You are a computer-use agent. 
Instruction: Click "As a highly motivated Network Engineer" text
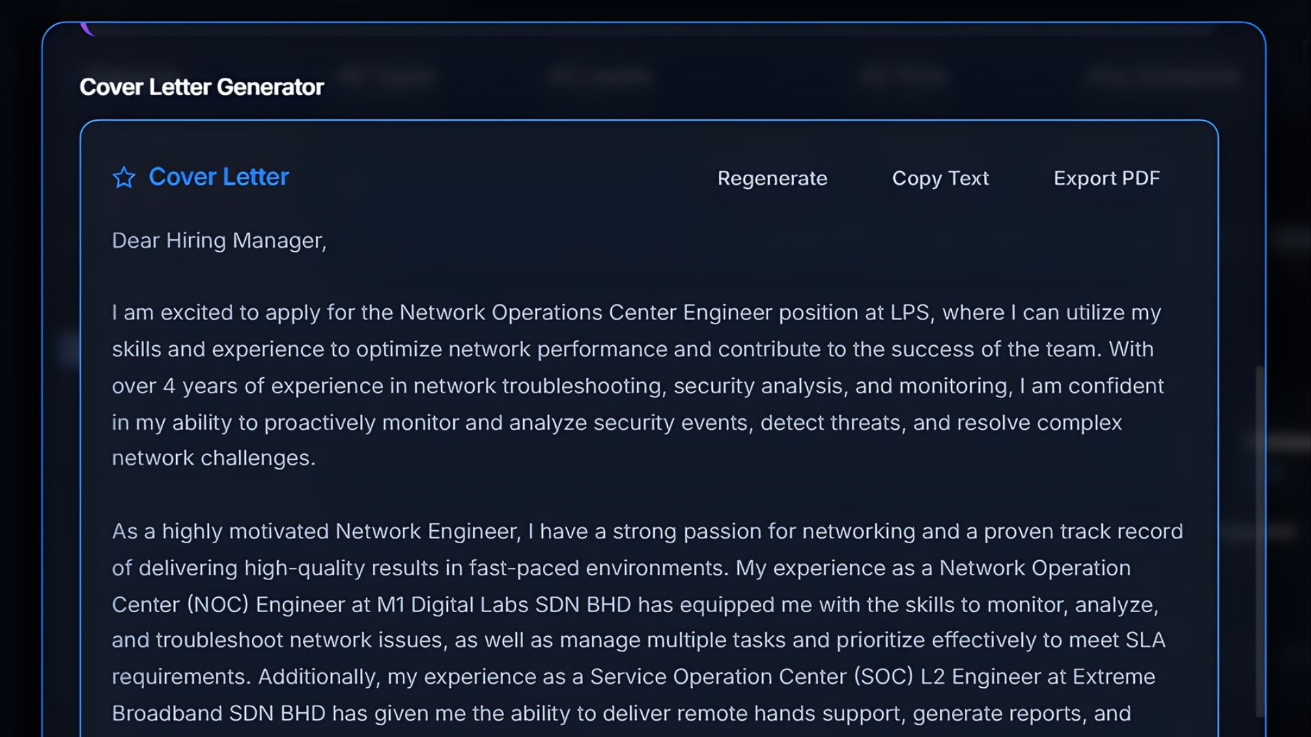coord(315,532)
